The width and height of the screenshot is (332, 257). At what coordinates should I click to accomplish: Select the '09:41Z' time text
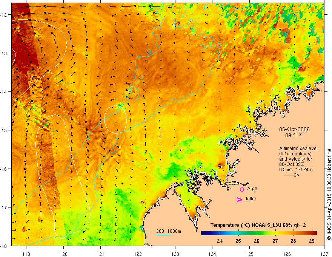point(293,135)
